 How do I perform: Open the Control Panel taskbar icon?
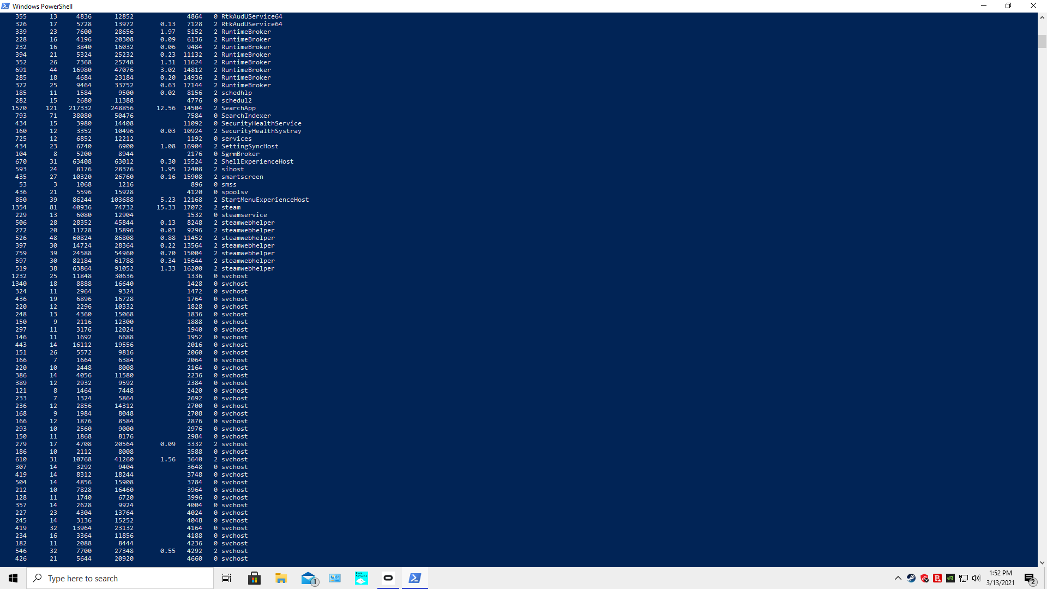tap(335, 578)
